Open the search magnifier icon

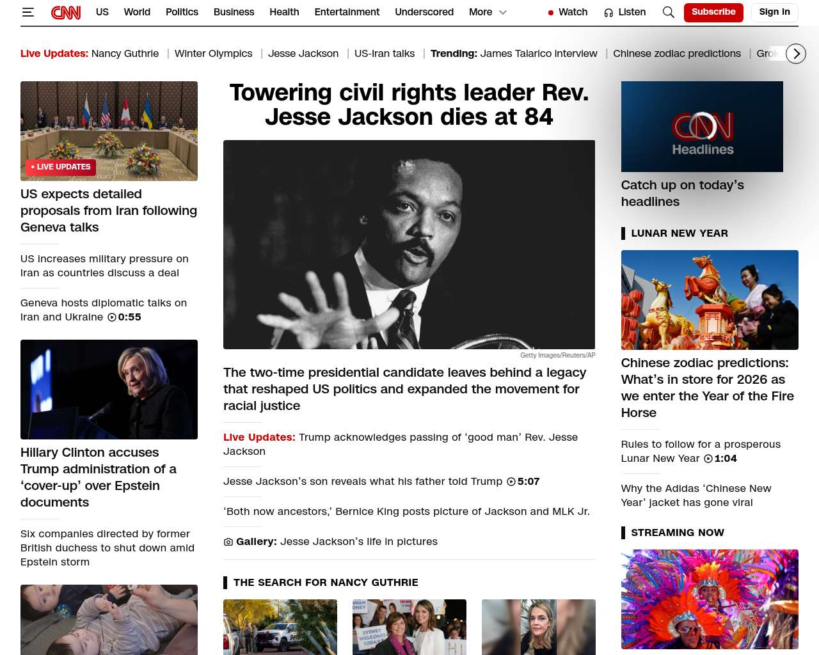668,12
